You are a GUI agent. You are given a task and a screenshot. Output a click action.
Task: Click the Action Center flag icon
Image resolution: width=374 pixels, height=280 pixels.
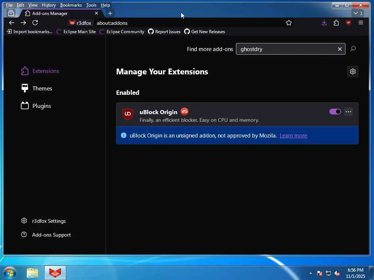320,273
